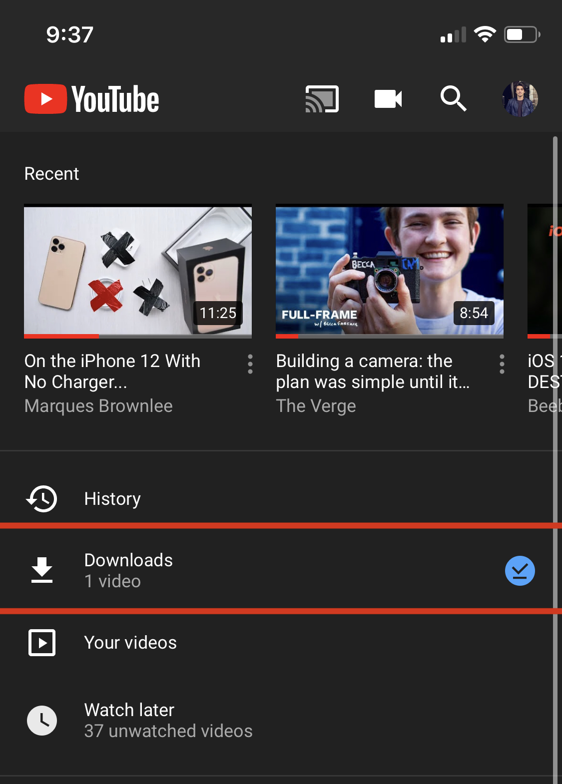Screen dimensions: 562x784
Task: Click the vertical scrollbar on the right edge
Action: [555, 459]
